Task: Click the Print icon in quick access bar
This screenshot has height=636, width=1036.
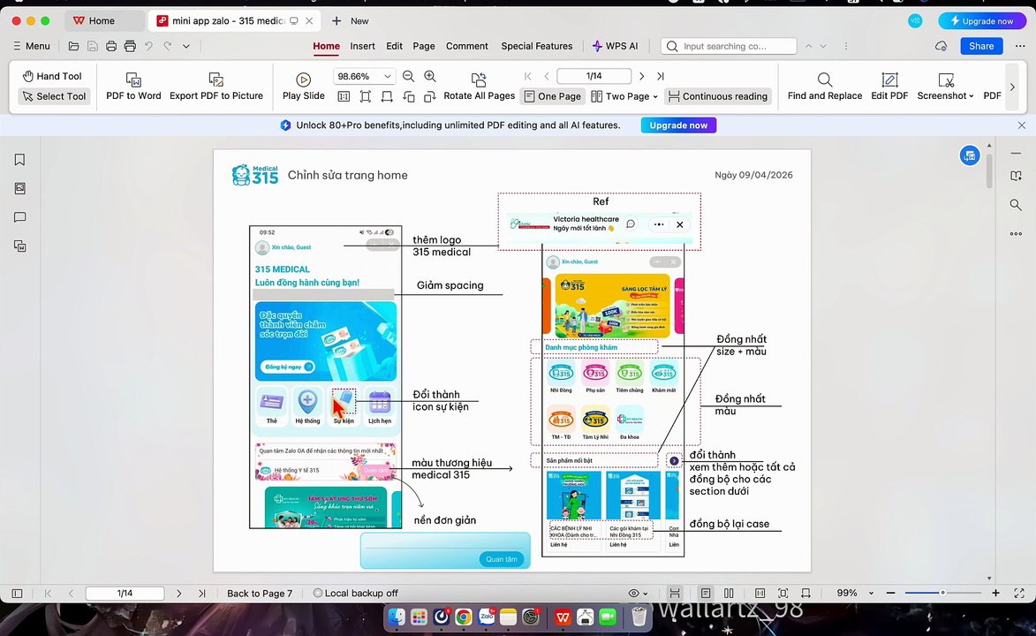Action: tap(111, 46)
